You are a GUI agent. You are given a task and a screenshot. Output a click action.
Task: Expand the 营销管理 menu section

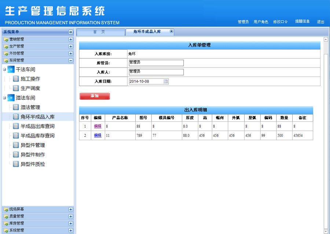pos(71,39)
